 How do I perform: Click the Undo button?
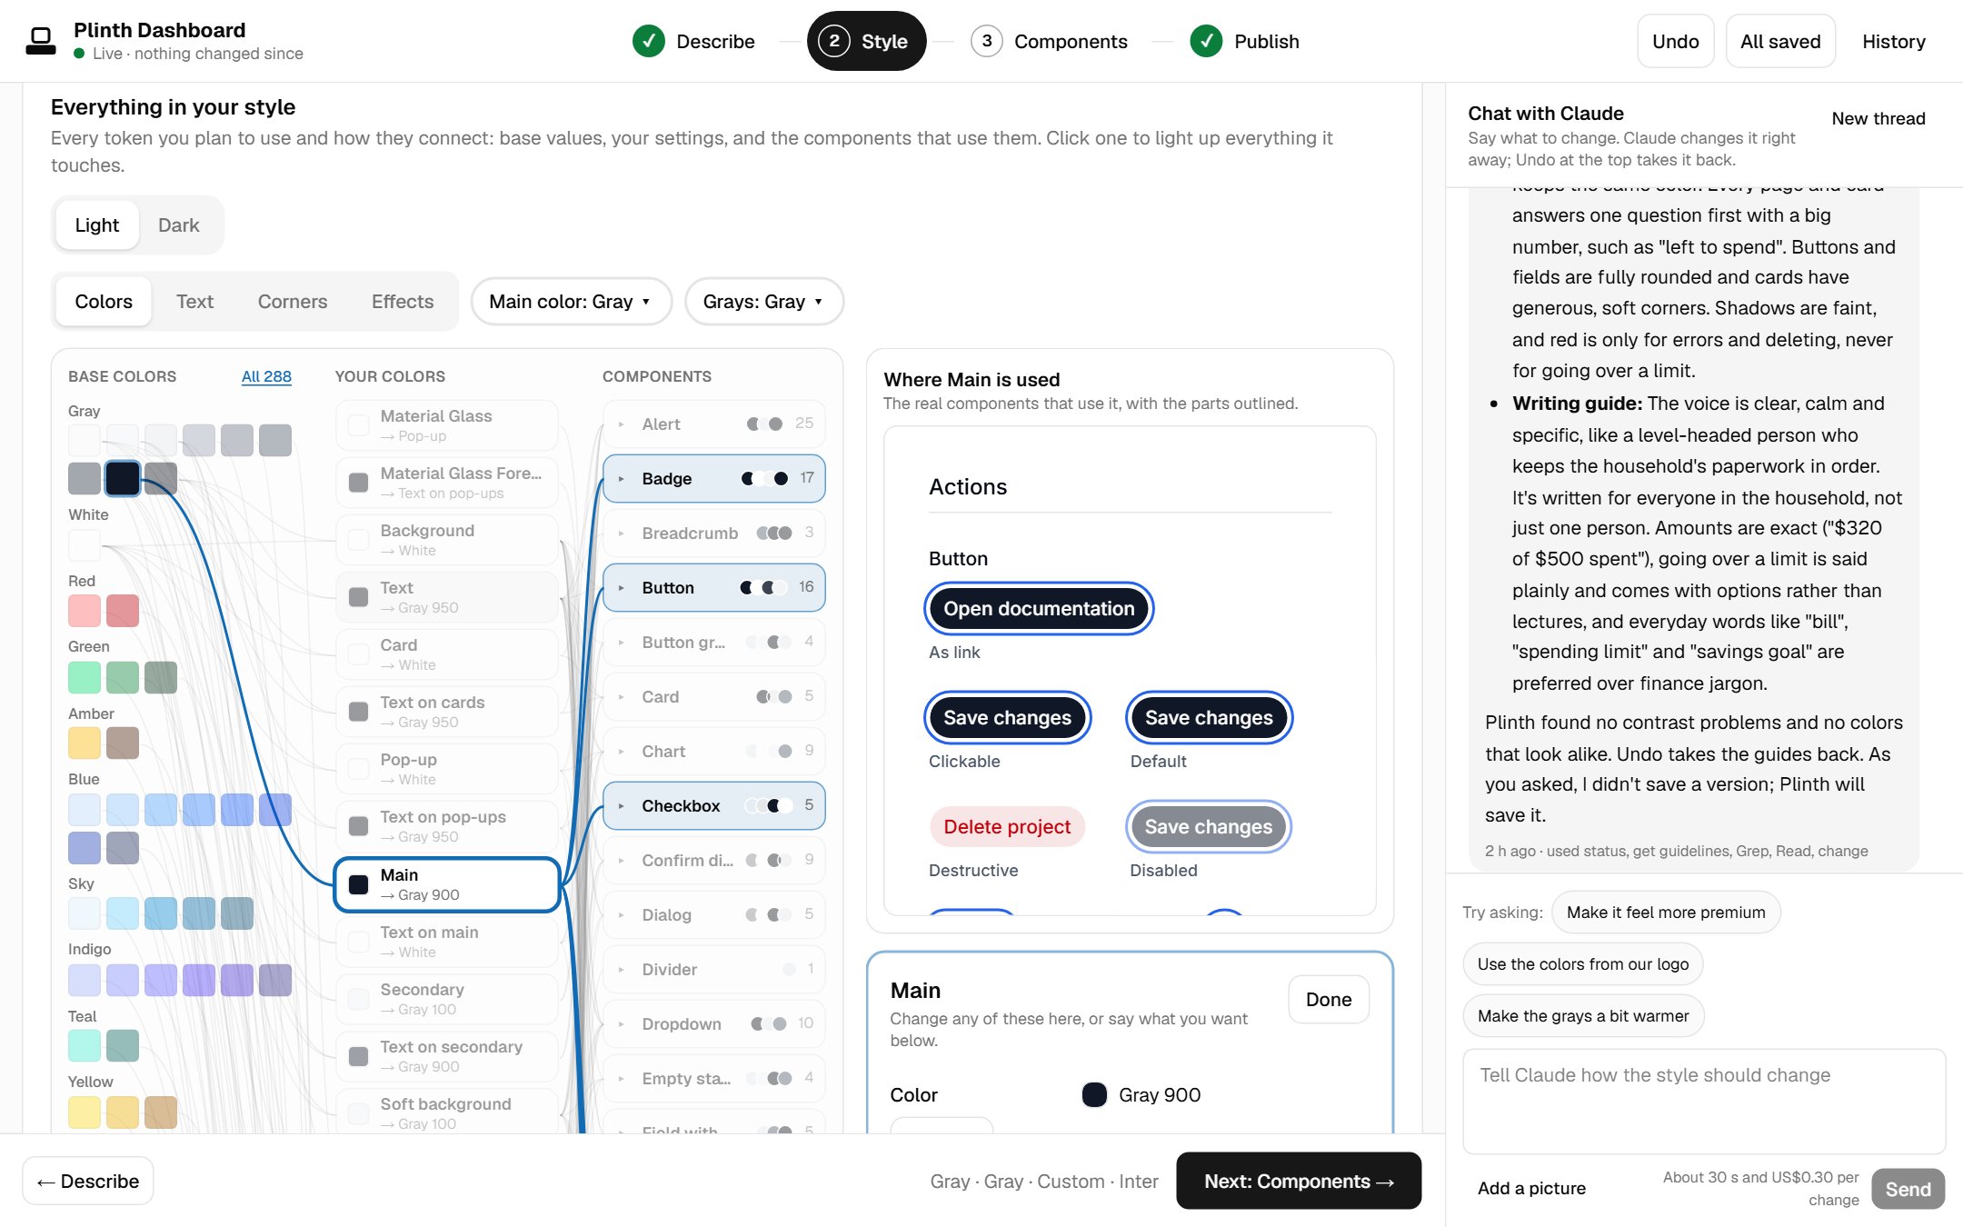coord(1675,41)
